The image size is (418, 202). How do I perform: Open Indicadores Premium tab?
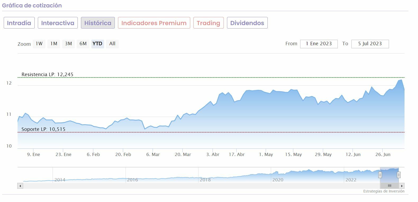154,23
